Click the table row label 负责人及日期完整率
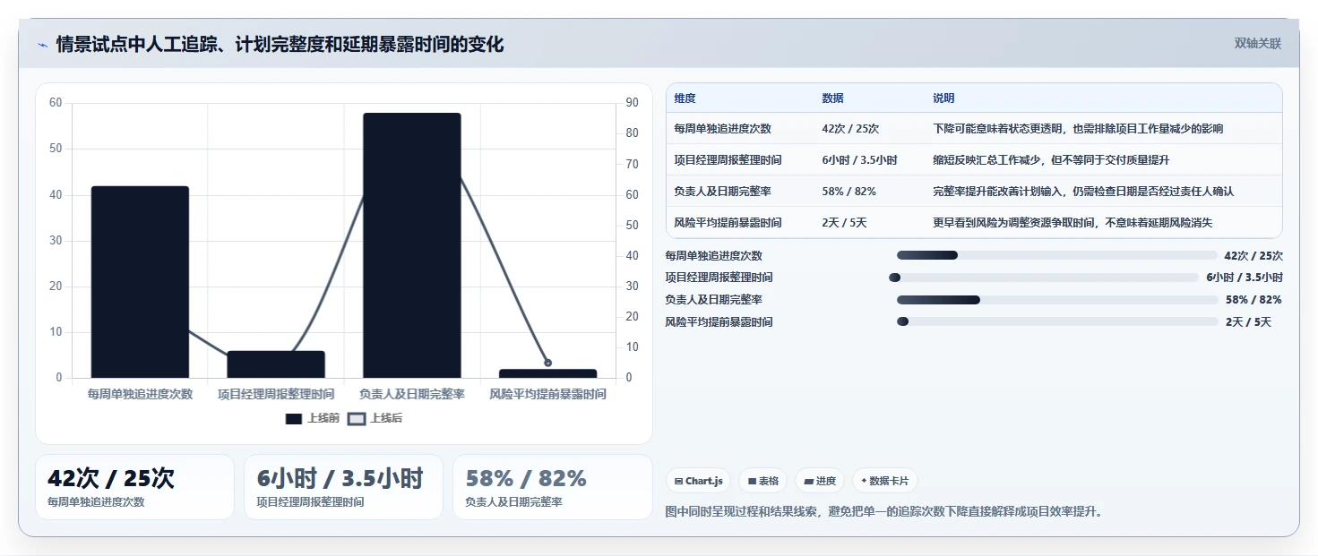Viewport: 1318px width, 556px height. (723, 192)
